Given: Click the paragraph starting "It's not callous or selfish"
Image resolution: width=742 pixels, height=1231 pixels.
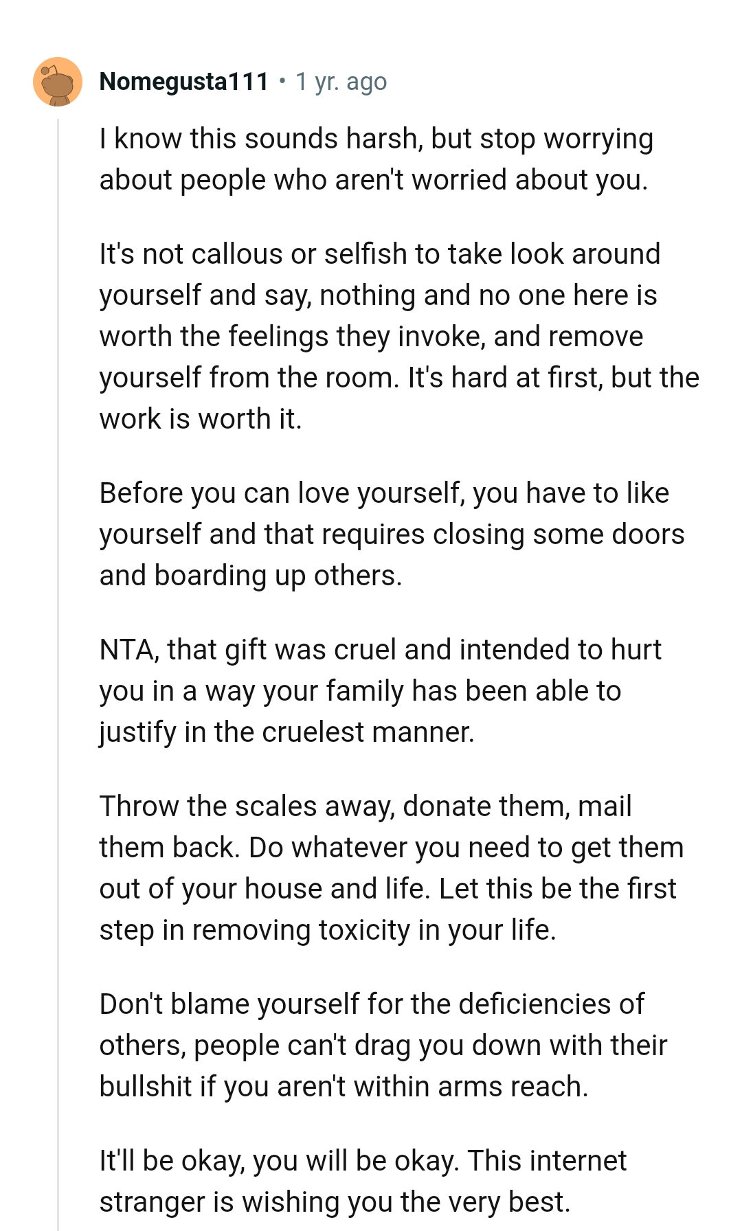Looking at the screenshot, I should point(398,337).
